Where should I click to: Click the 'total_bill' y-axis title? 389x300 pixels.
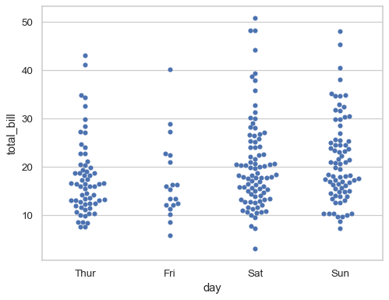(11, 135)
